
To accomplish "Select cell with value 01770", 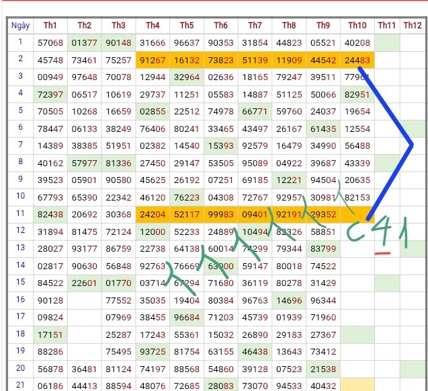I will [118, 283].
